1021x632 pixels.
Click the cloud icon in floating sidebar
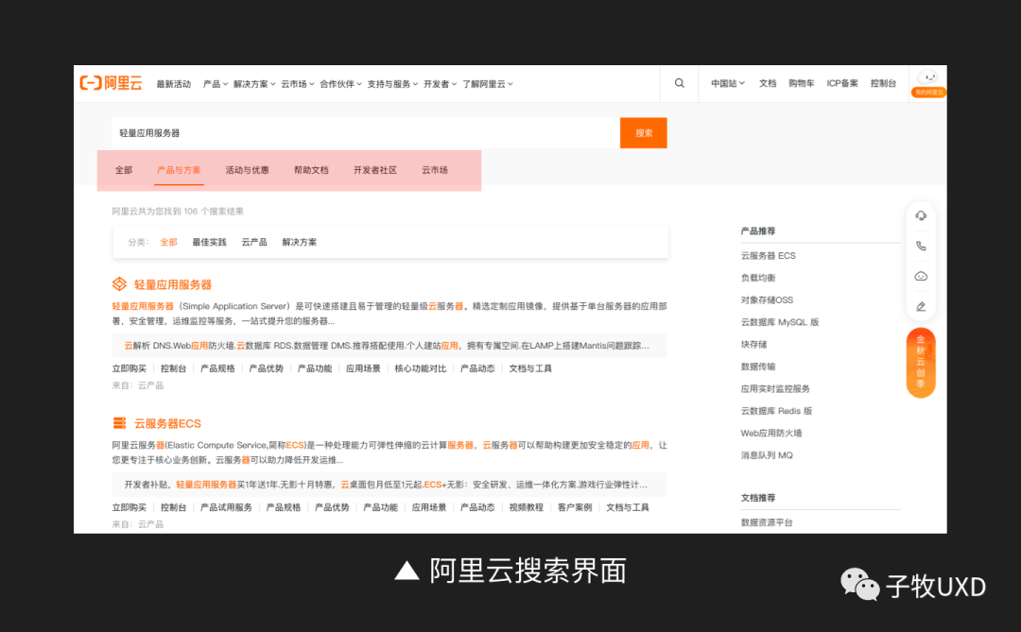pos(921,276)
